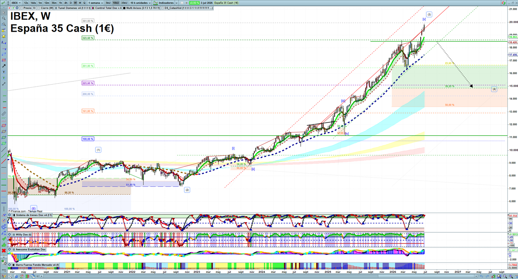Click the top-right platform logo icon
Screen dimensions: 518x279
[x=503, y=3]
